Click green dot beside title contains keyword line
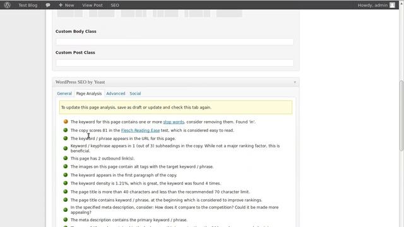The height and width of the screenshot is (227, 404). pyautogui.click(x=66, y=200)
